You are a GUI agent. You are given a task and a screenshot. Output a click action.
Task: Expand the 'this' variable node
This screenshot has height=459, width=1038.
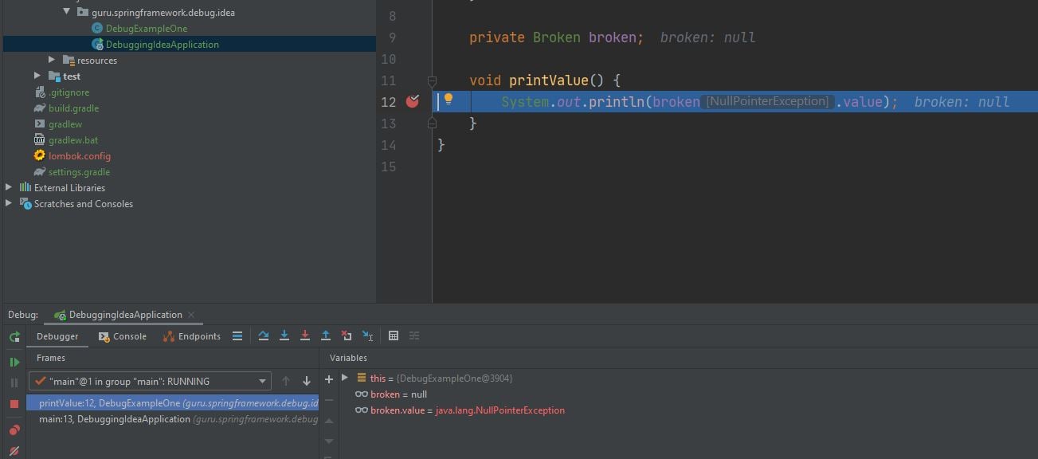345,379
